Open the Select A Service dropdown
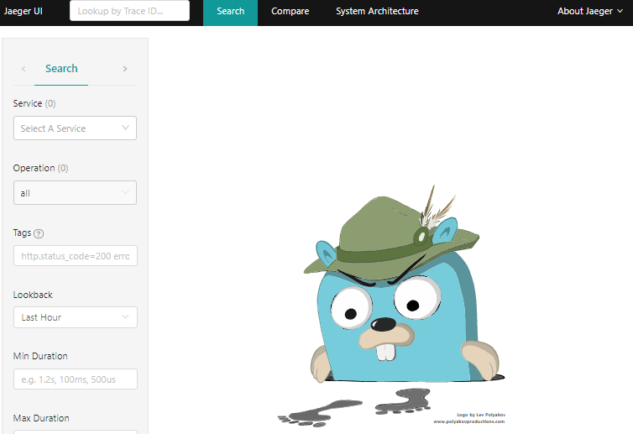633x434 pixels. (x=75, y=128)
